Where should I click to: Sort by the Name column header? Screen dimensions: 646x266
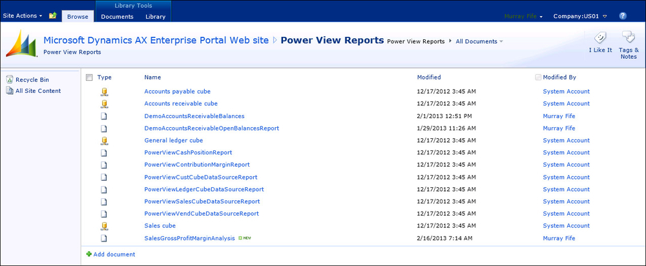[x=152, y=77]
